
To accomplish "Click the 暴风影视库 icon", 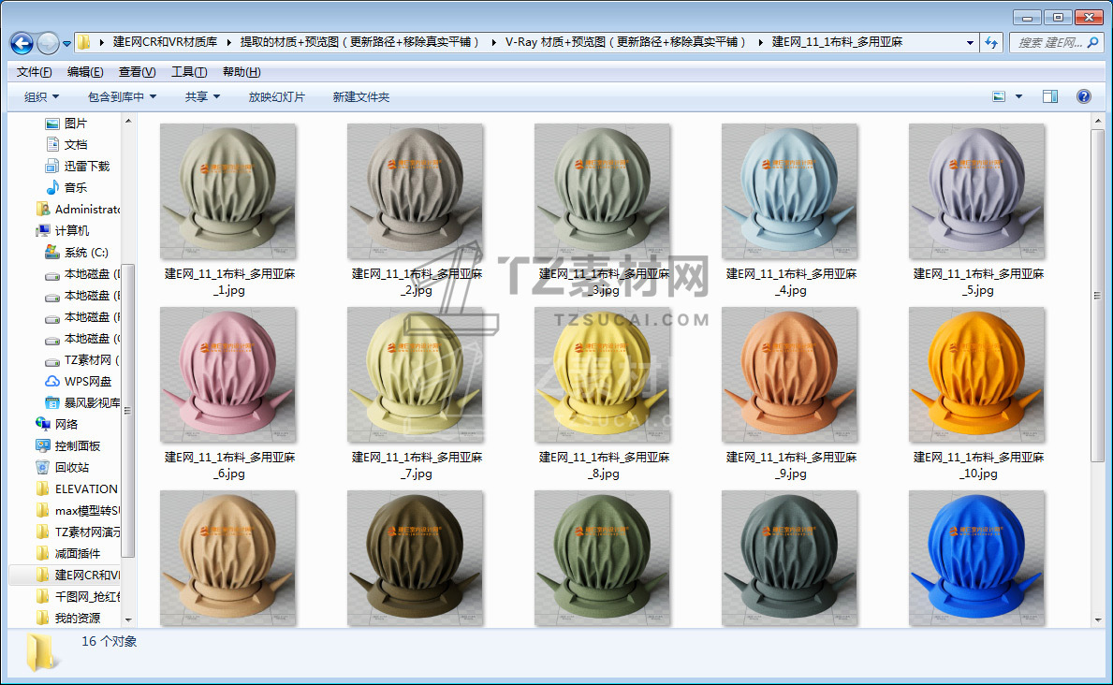I will tap(51, 402).
